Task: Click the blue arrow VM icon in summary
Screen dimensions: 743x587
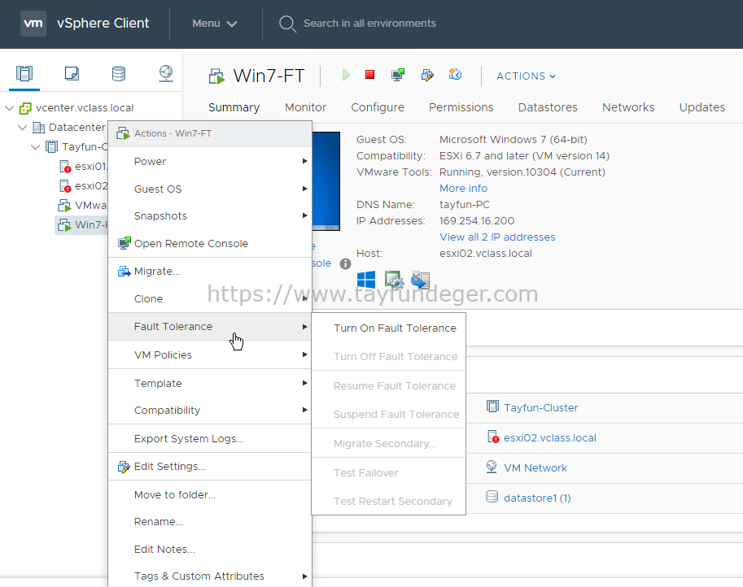Action: pyautogui.click(x=420, y=280)
